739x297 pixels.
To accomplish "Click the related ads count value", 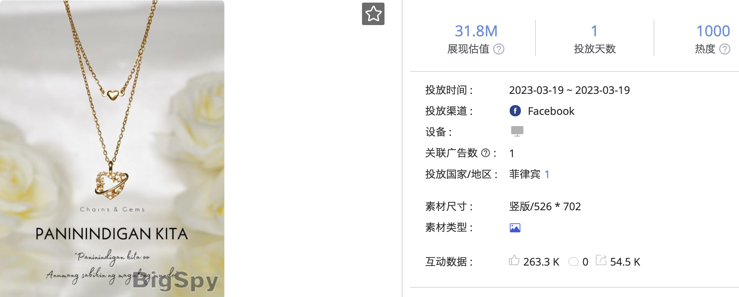I will [512, 153].
